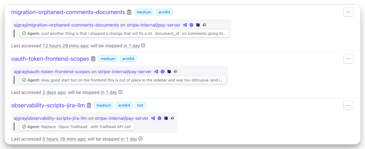This screenshot has width=365, height=149.
Task: Click the hot tag on observability-scripts-jira-llm
Action: click(140, 105)
